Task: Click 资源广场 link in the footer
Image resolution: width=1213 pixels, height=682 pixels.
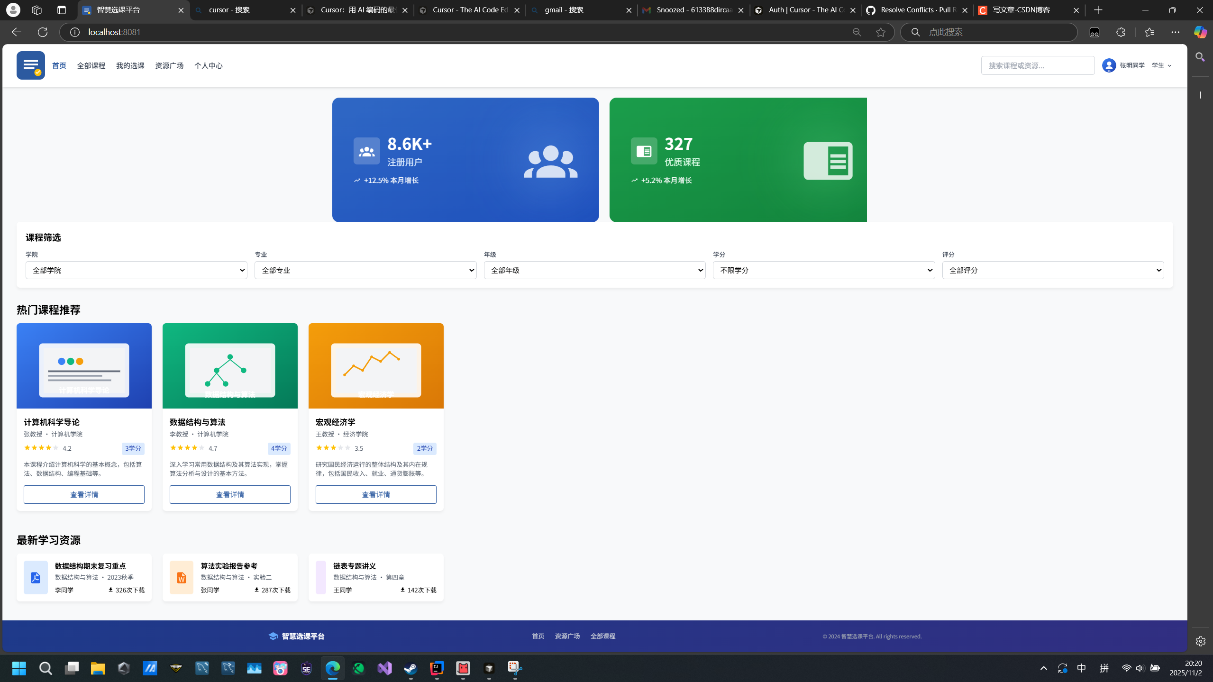Action: [567, 636]
